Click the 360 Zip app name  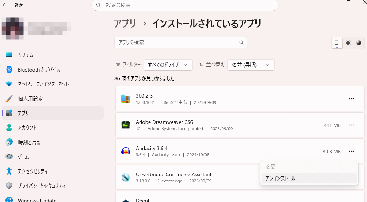[144, 96]
